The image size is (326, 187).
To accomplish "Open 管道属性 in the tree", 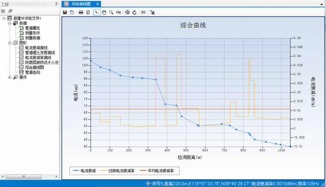I will [x=33, y=28].
